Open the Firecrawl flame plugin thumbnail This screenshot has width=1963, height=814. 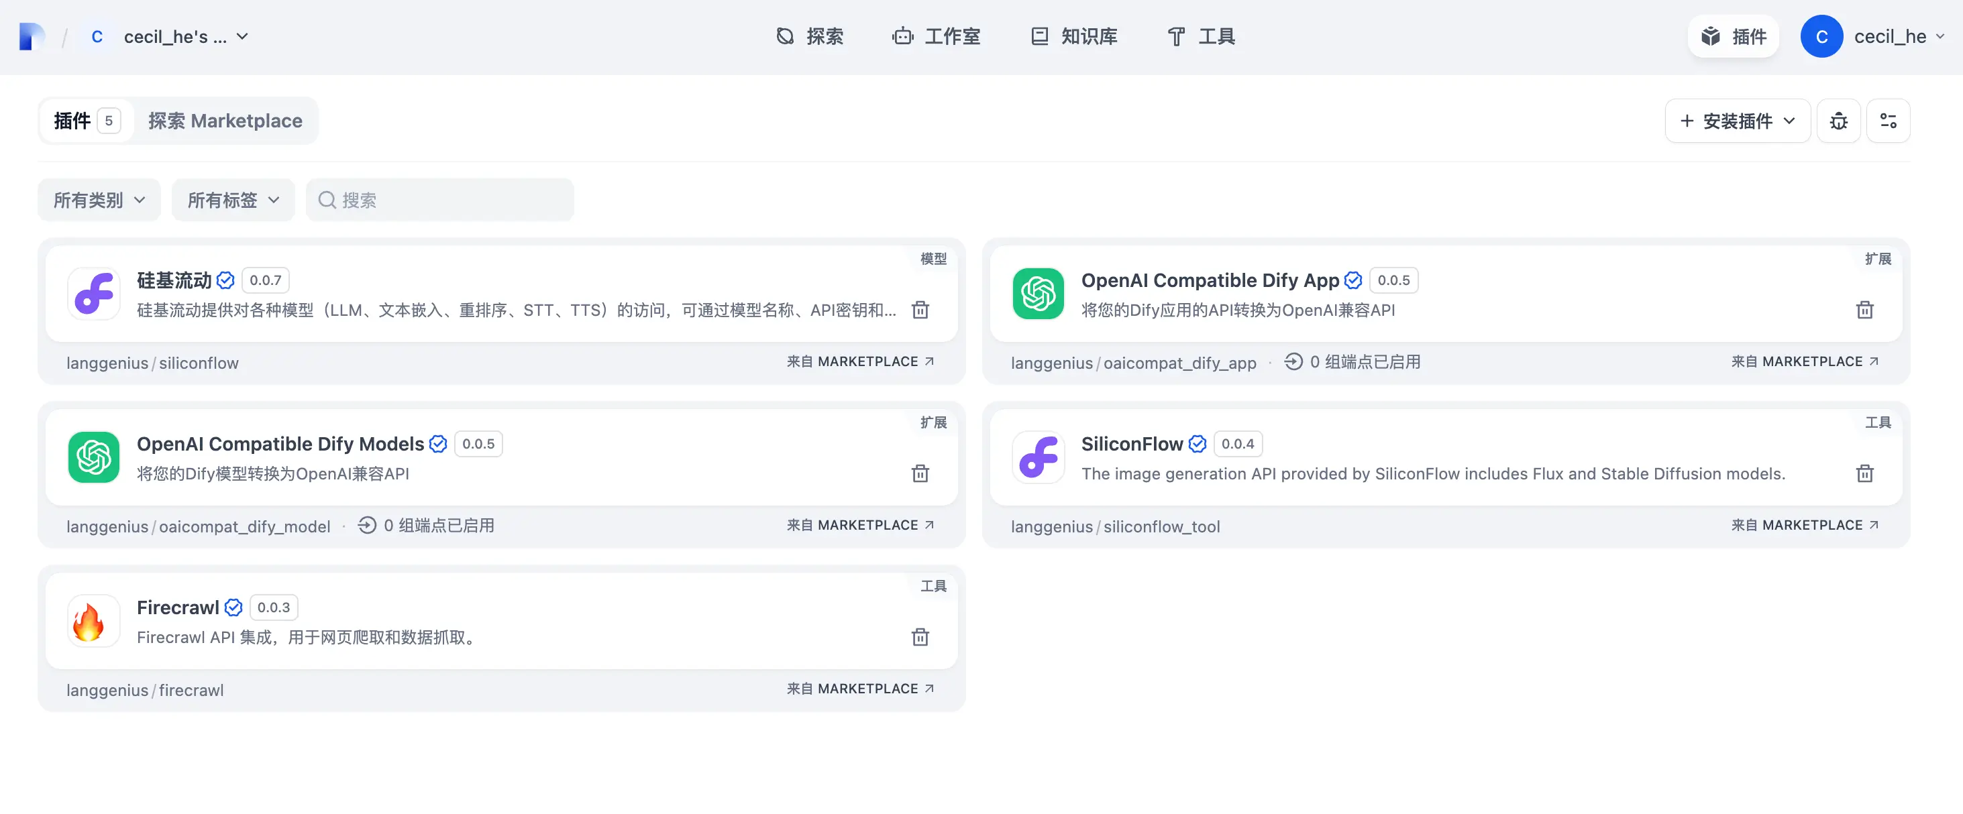pyautogui.click(x=93, y=622)
